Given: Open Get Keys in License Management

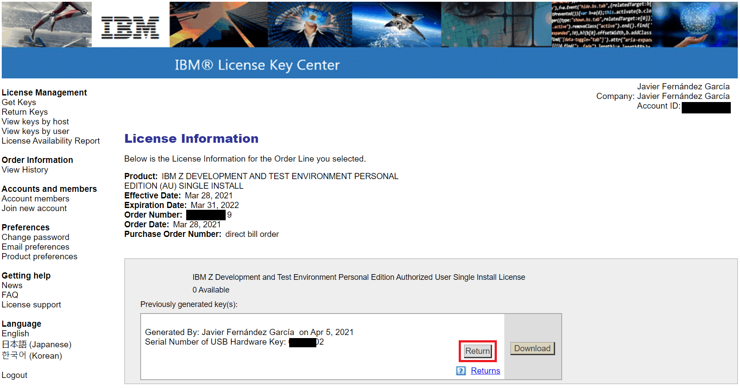Looking at the screenshot, I should [19, 102].
